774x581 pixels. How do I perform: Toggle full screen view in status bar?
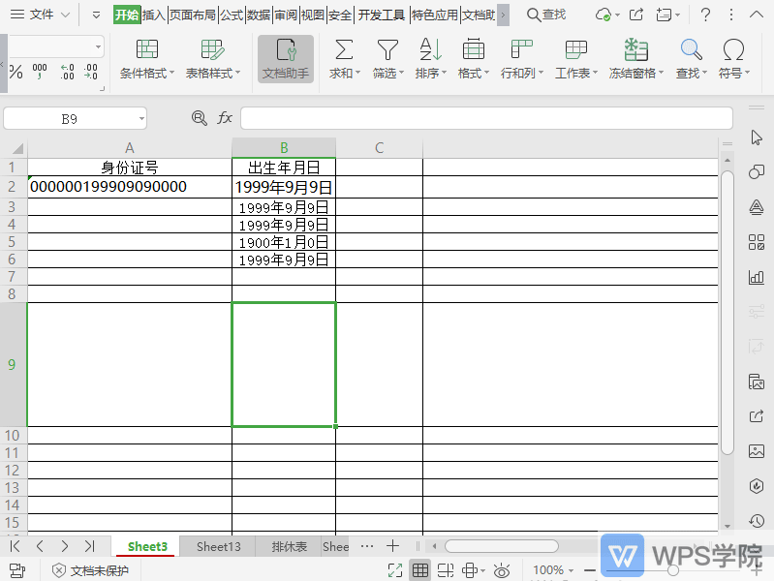(395, 570)
